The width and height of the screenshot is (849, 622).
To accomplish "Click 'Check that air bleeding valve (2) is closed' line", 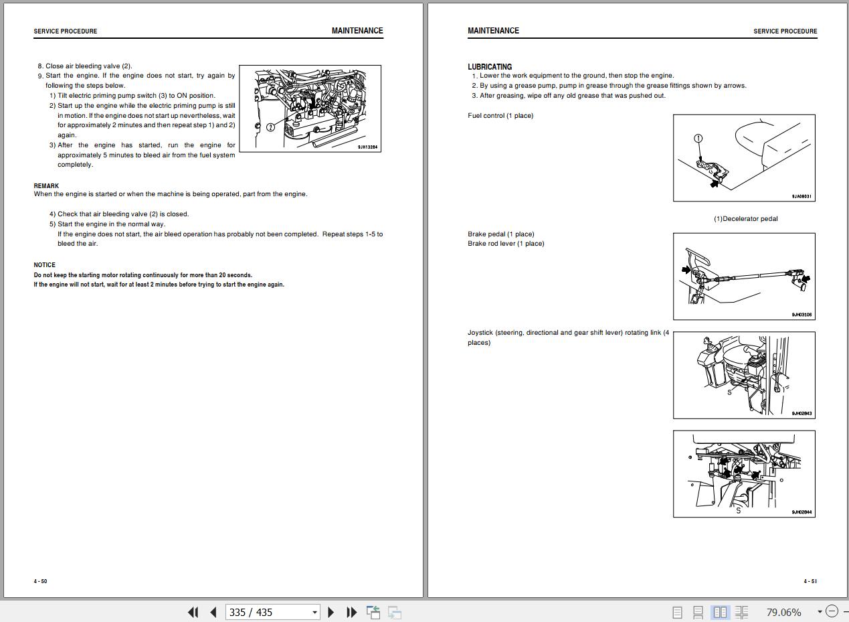I will point(119,214).
